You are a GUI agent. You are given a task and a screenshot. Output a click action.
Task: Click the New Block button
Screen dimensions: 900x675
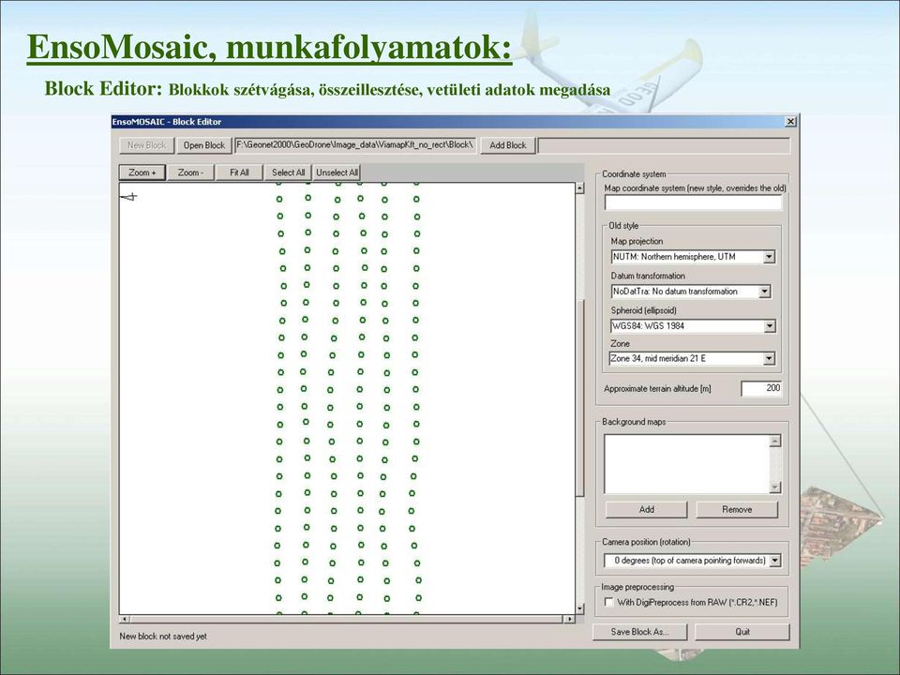click(146, 145)
